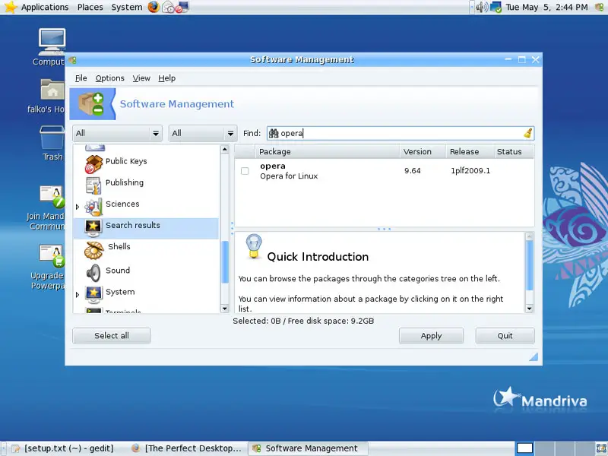This screenshot has width=608, height=456.
Task: Open the Applications menu in the top panel
Action: [45, 7]
